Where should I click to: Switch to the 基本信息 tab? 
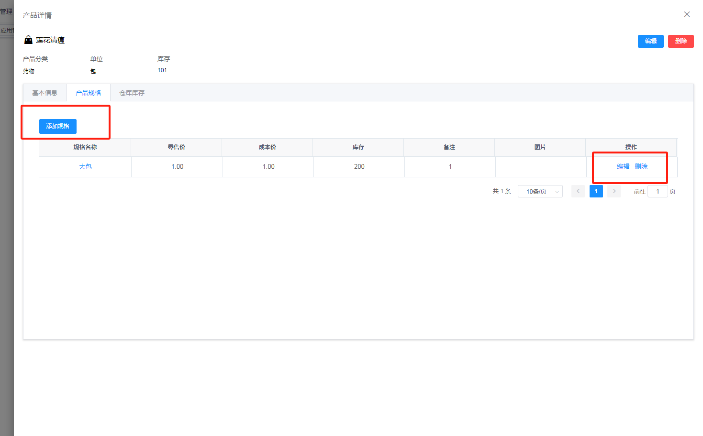pos(45,93)
